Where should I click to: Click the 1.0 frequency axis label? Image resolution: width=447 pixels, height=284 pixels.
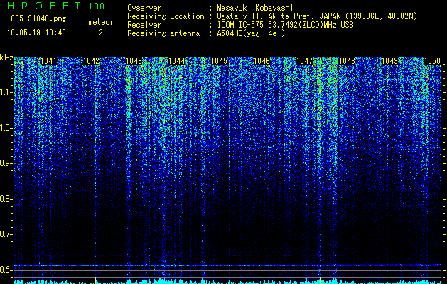pyautogui.click(x=5, y=128)
